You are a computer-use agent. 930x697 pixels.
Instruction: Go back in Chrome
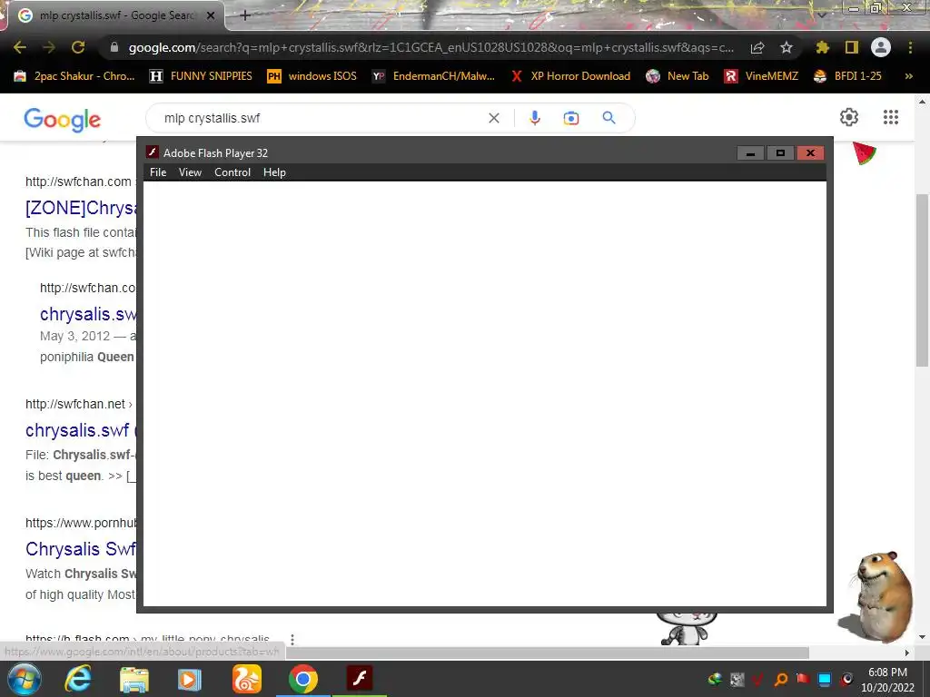(20, 47)
